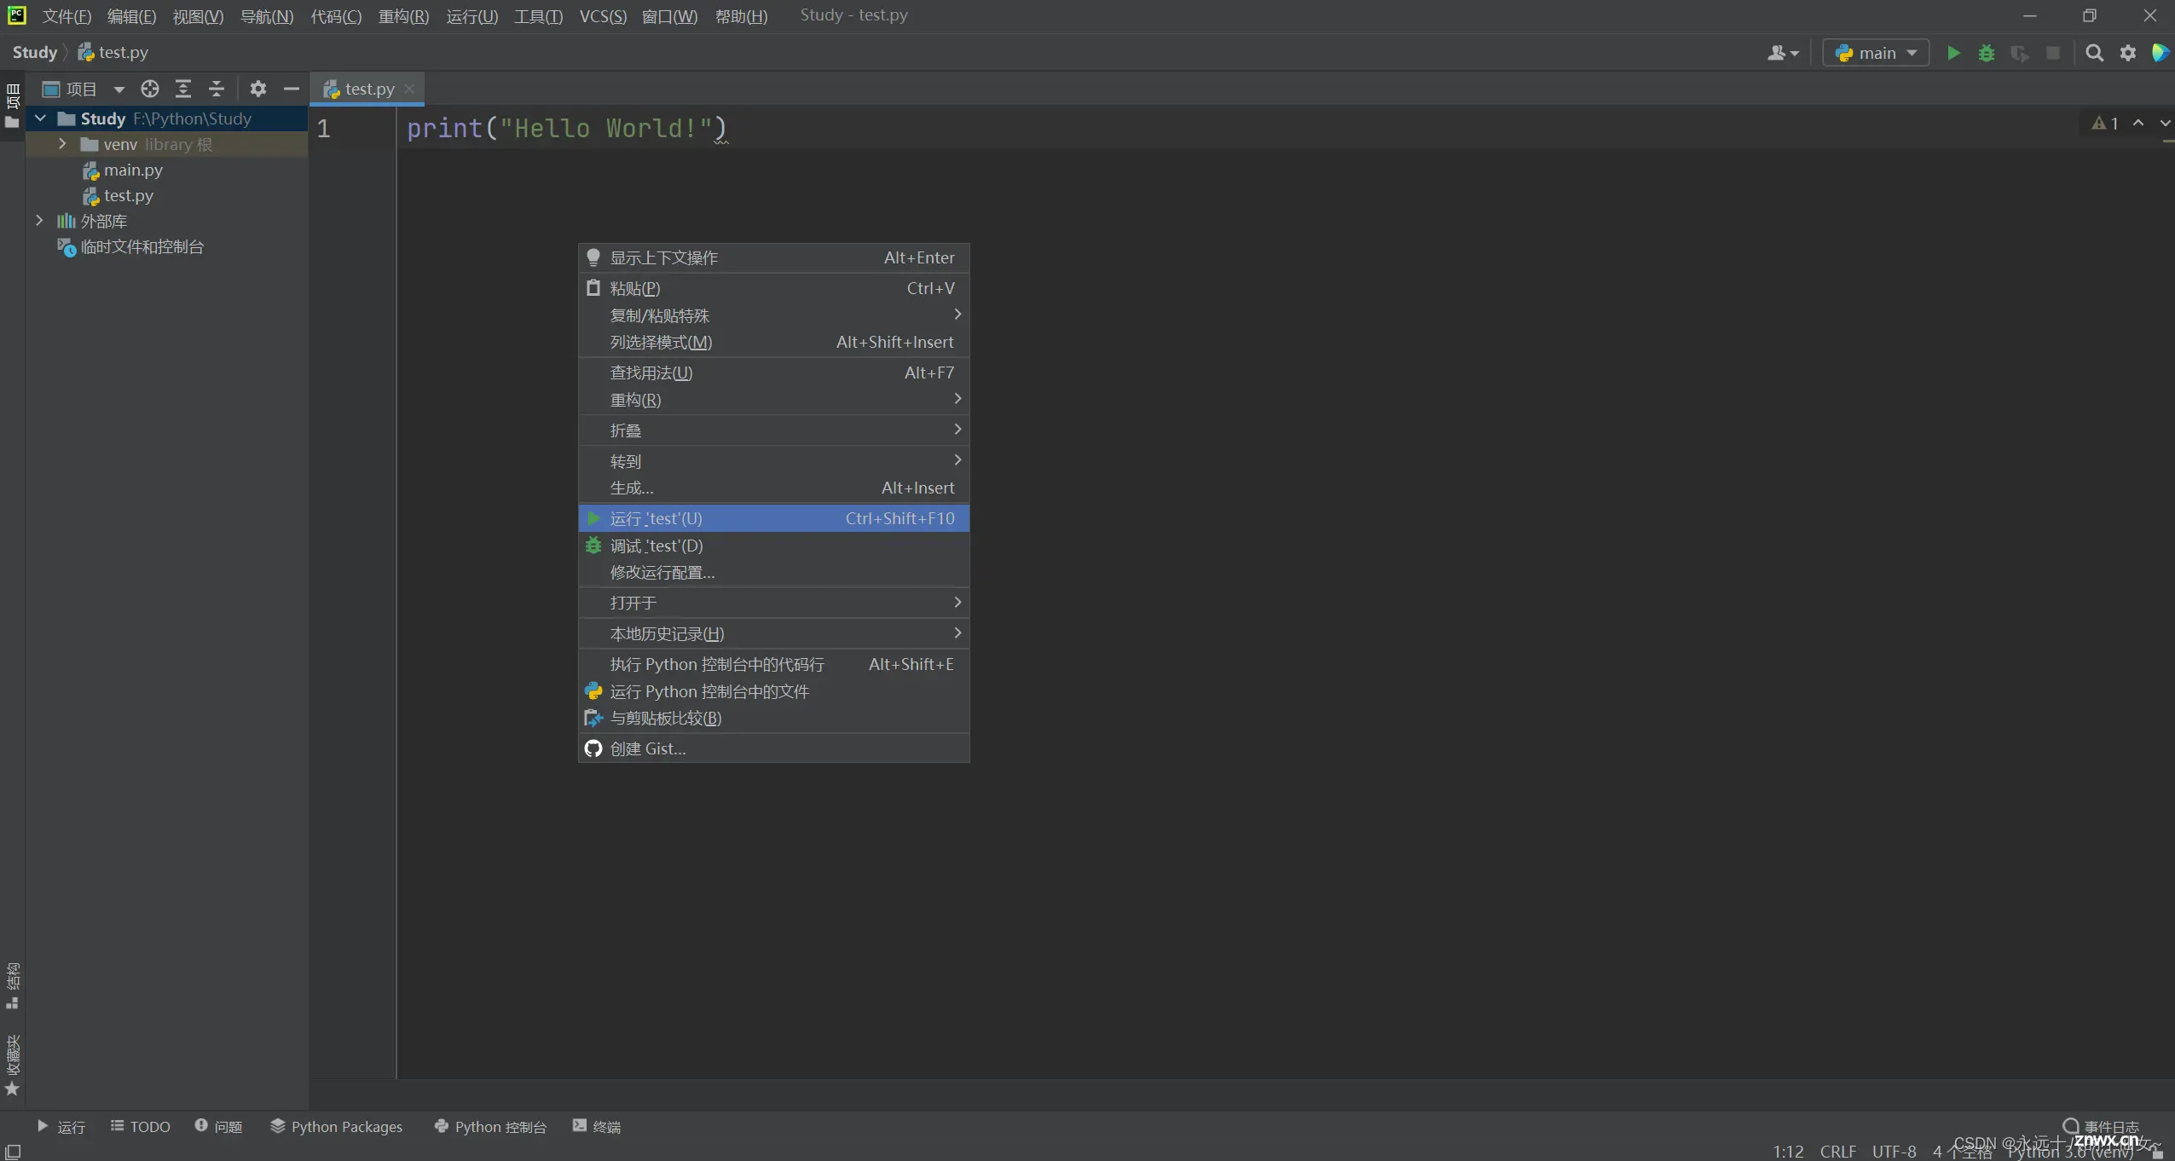
Task: Open Python Packages tool window
Action: pos(336,1127)
